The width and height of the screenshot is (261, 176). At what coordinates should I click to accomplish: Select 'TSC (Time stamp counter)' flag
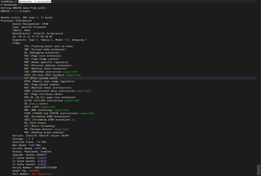coord(42,59)
